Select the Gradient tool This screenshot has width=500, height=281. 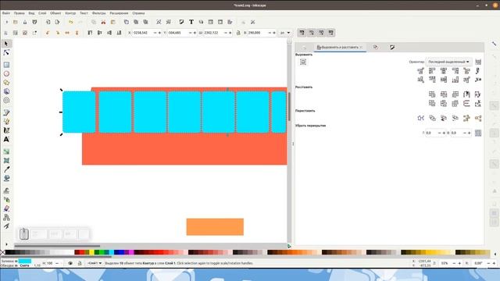6,151
